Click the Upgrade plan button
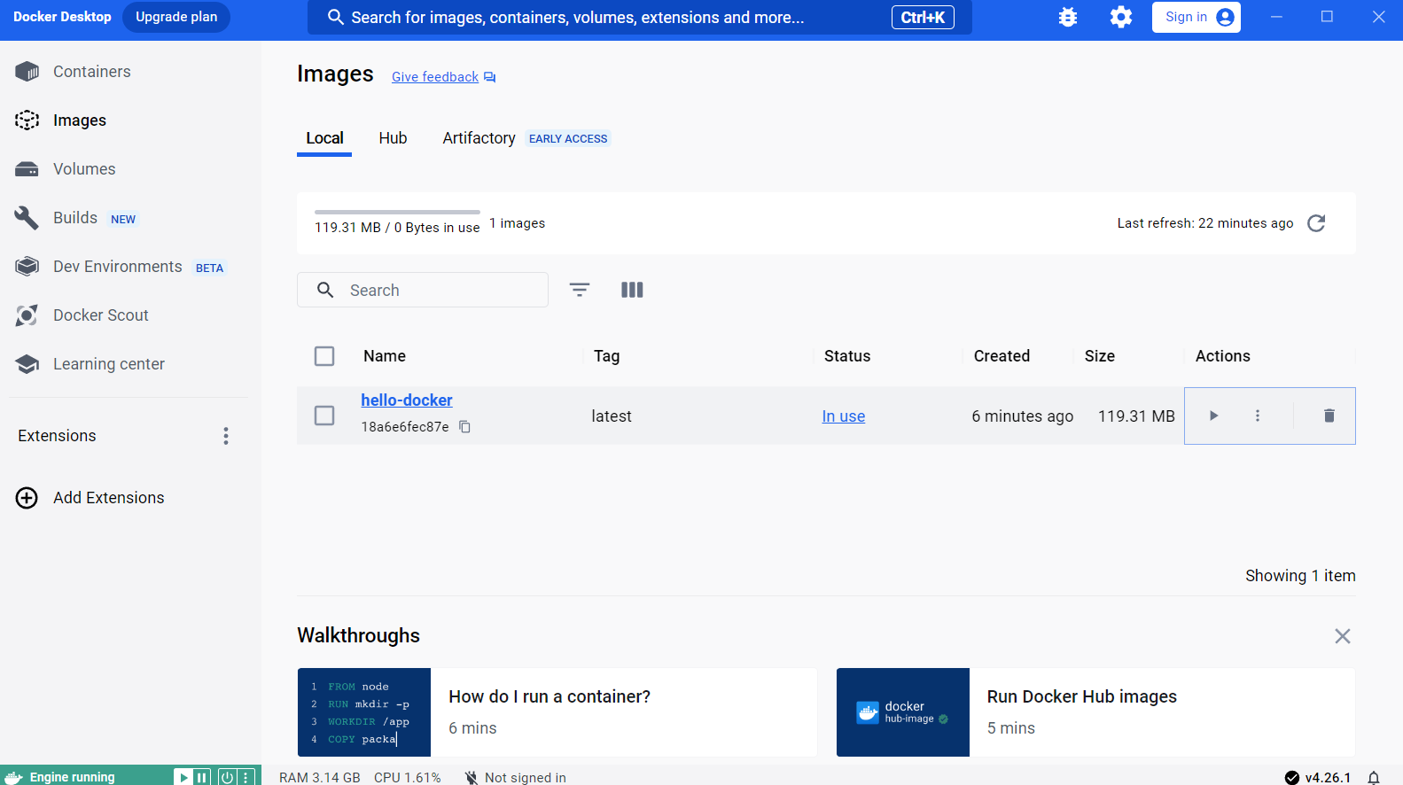Viewport: 1403px width, 785px height. 176,17
